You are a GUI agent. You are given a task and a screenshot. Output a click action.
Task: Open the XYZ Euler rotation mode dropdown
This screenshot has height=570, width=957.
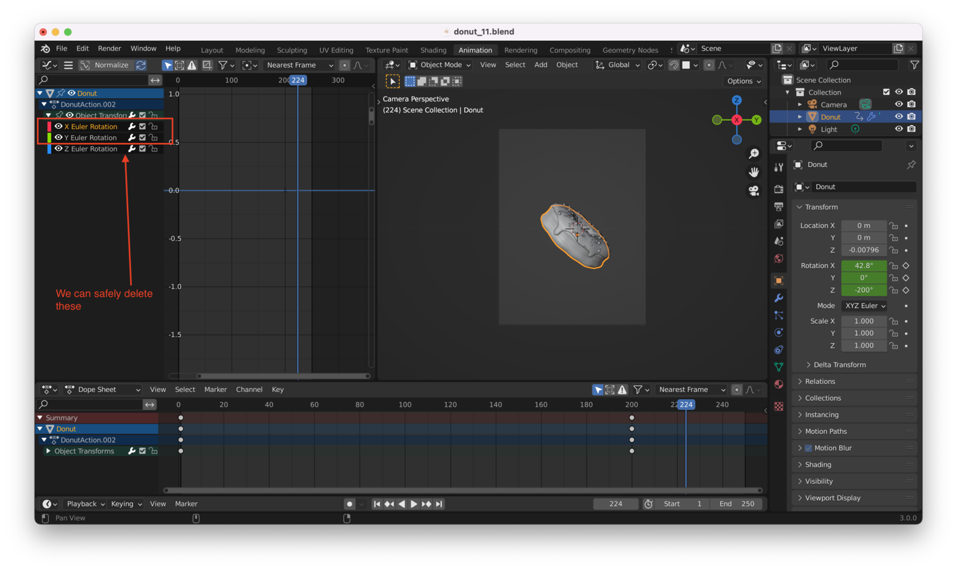coord(864,305)
